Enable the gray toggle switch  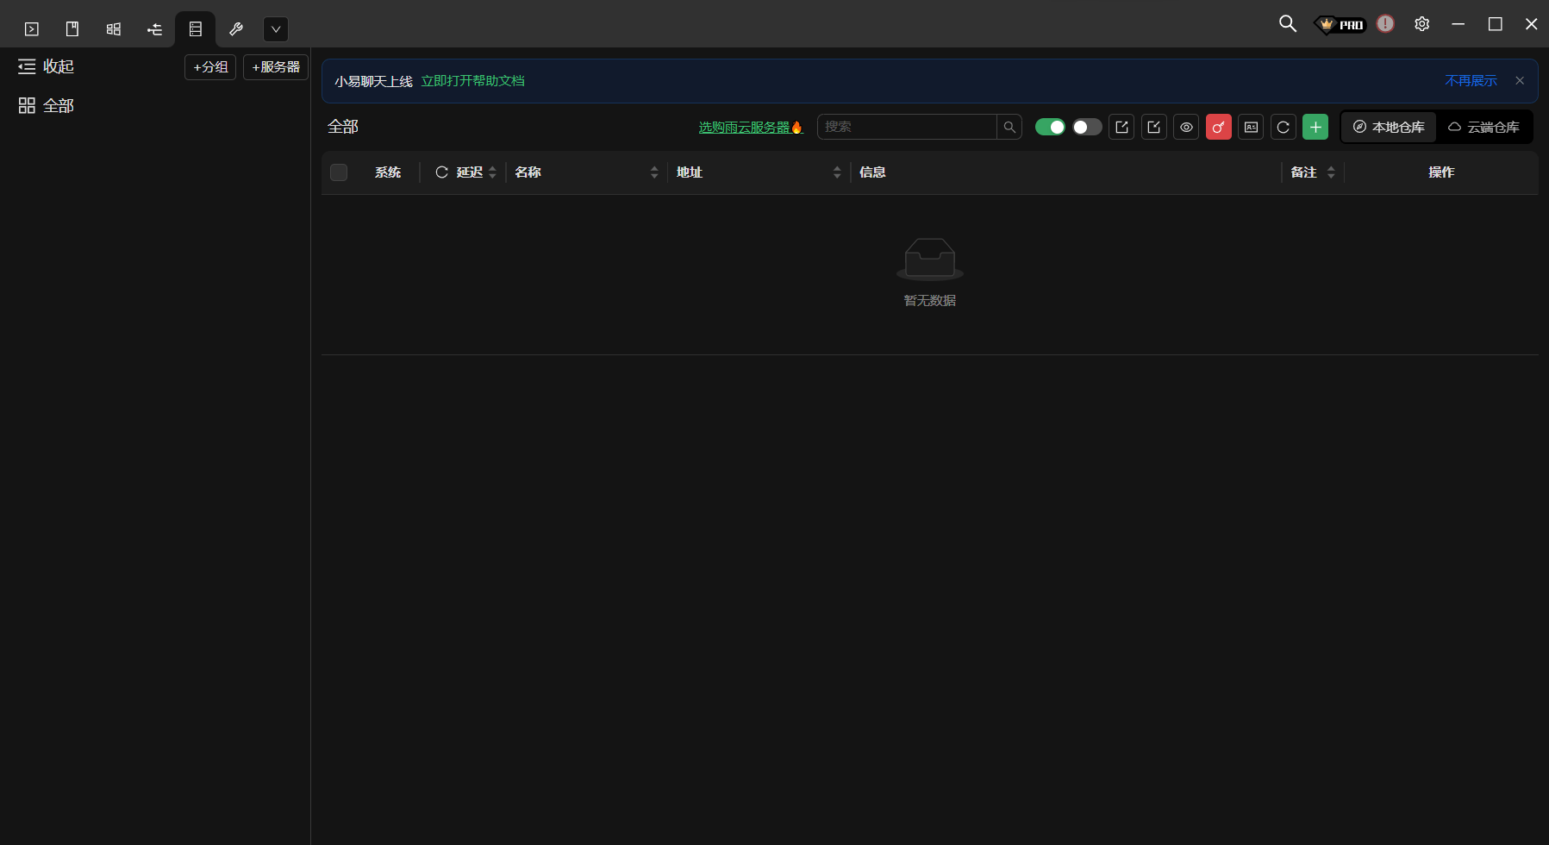(x=1087, y=128)
